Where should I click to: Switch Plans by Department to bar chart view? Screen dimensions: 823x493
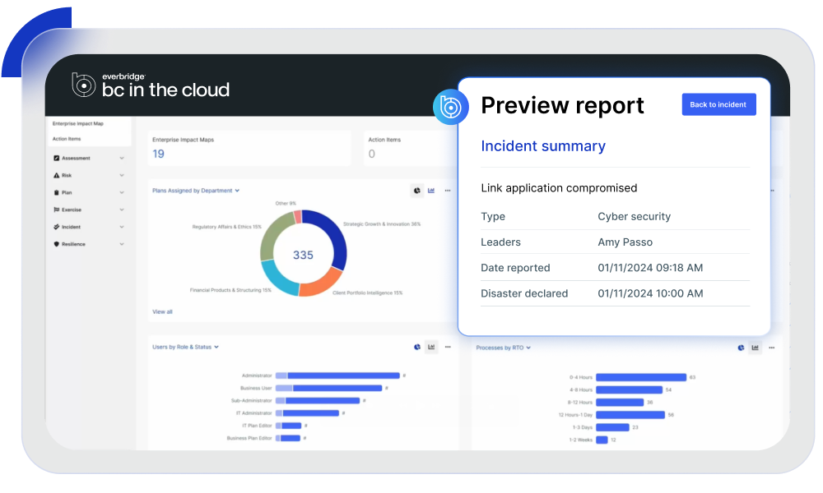click(431, 191)
